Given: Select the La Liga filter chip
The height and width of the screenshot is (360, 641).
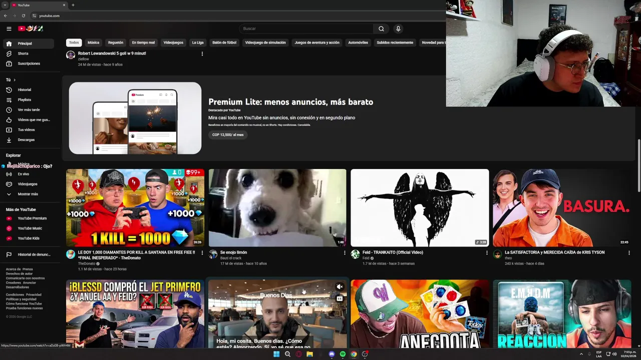Looking at the screenshot, I should [198, 42].
